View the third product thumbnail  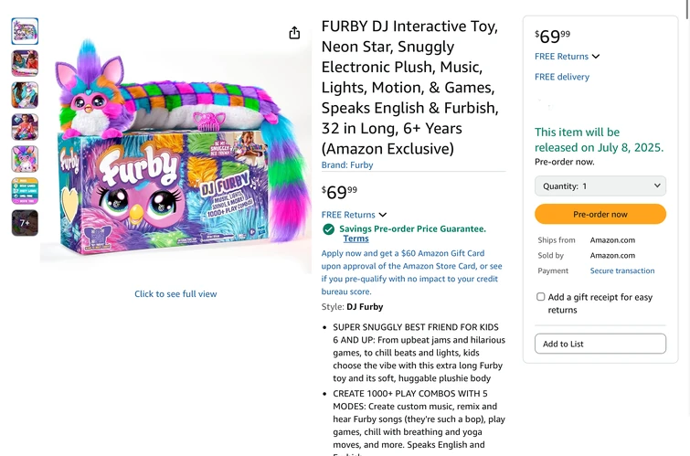[25, 95]
